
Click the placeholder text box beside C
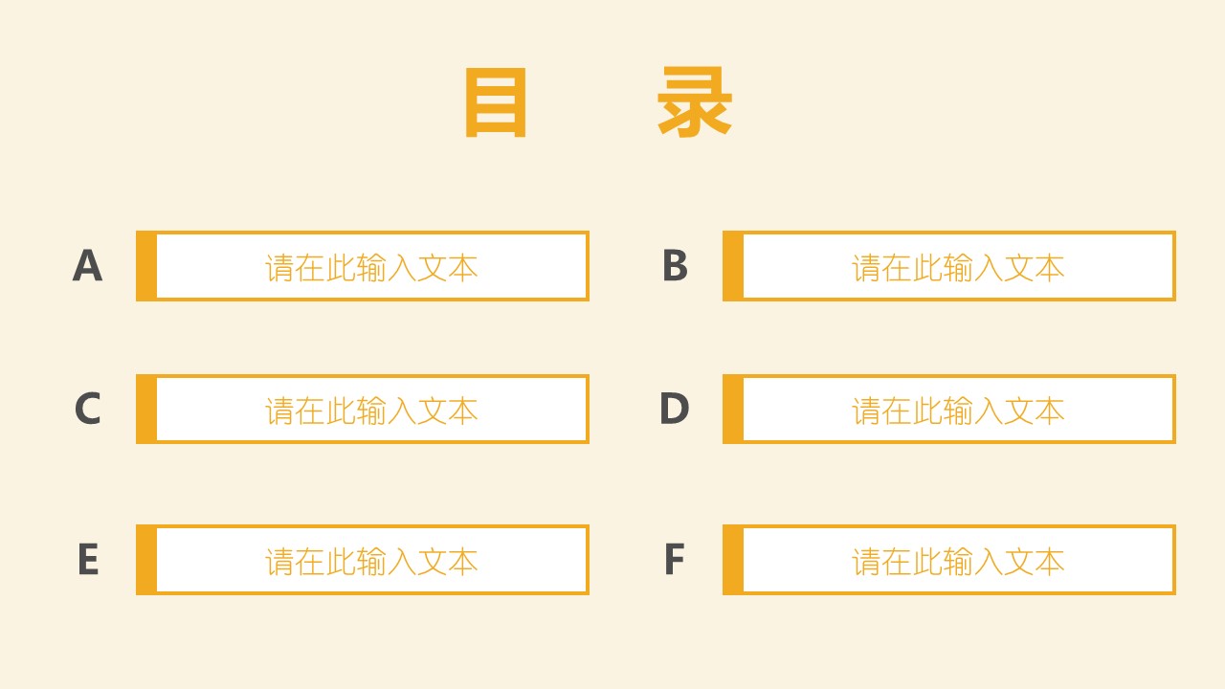tap(371, 410)
